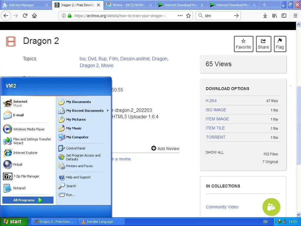Open the ITEM TILE download link
This screenshot has height=226, width=301.
[x=215, y=128]
